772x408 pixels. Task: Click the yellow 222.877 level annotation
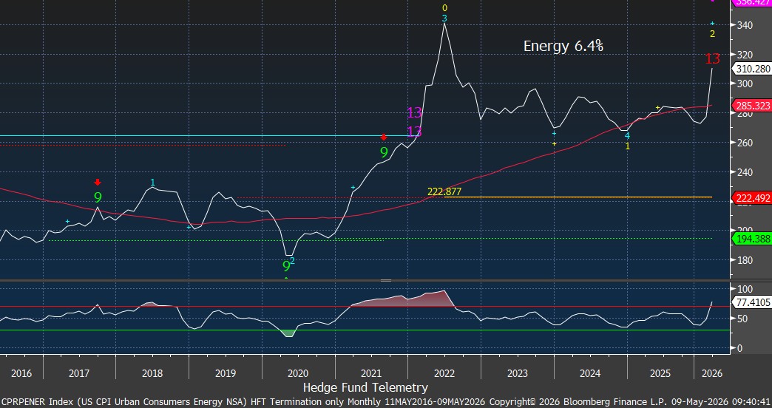click(444, 191)
